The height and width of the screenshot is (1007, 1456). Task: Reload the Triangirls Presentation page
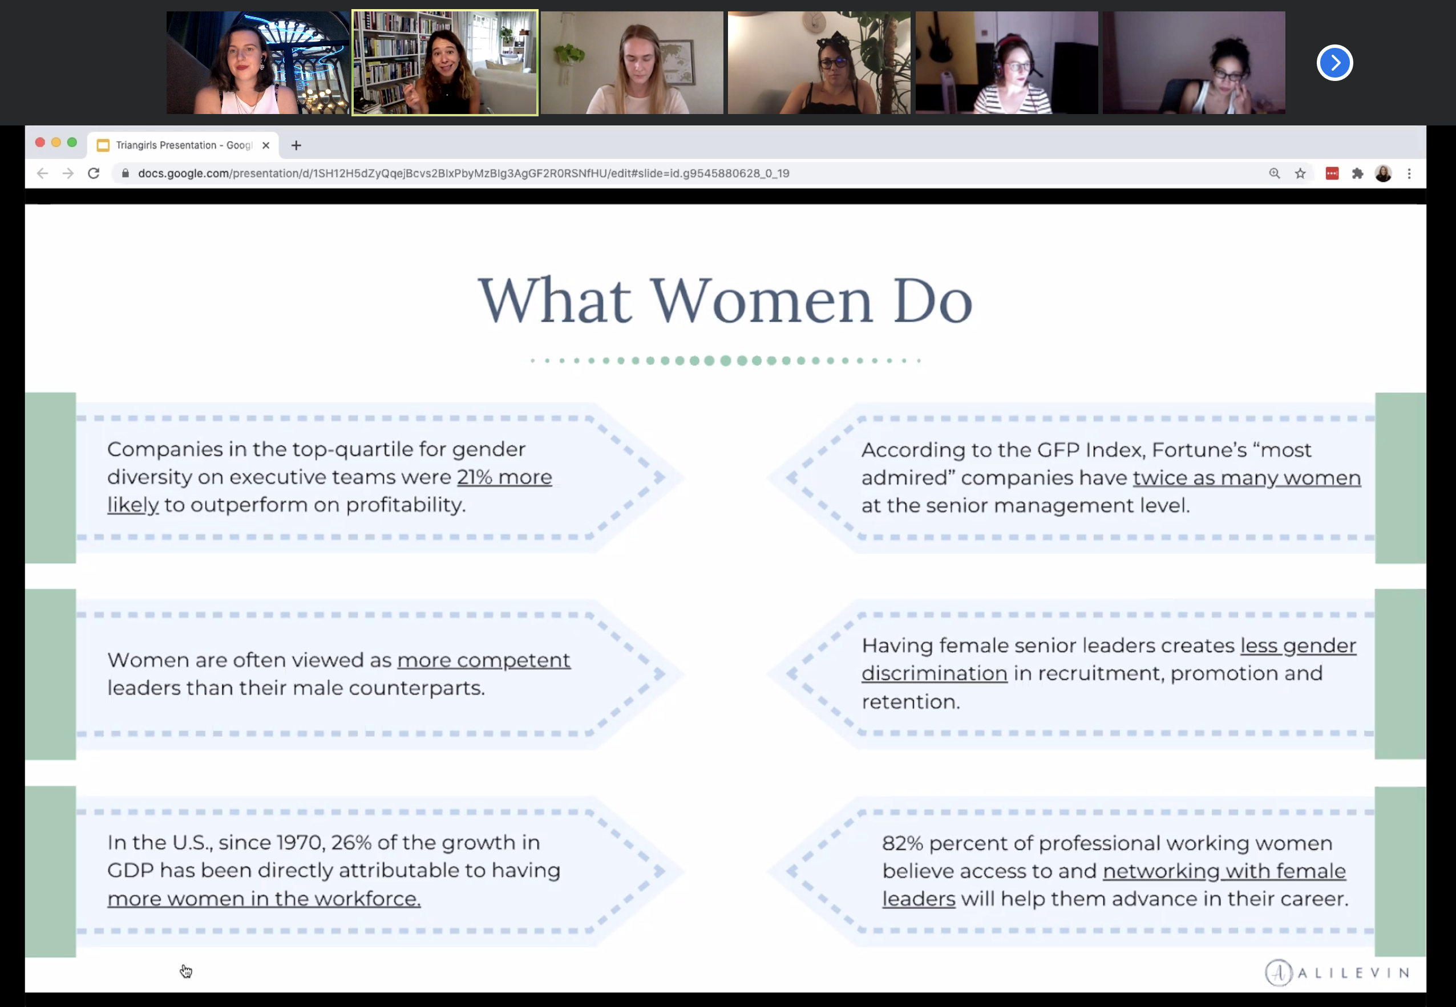(x=94, y=173)
